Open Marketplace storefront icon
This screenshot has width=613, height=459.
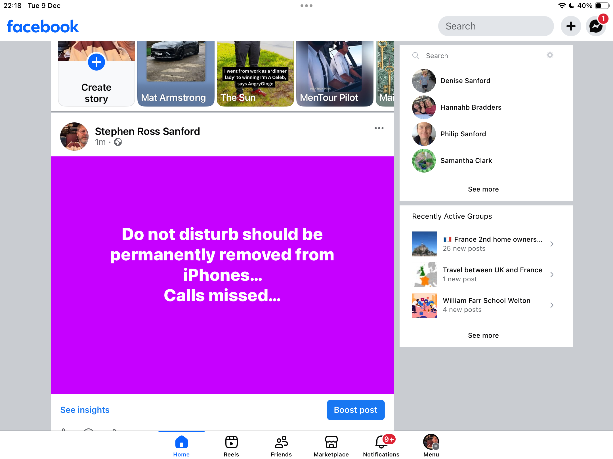[x=331, y=442]
